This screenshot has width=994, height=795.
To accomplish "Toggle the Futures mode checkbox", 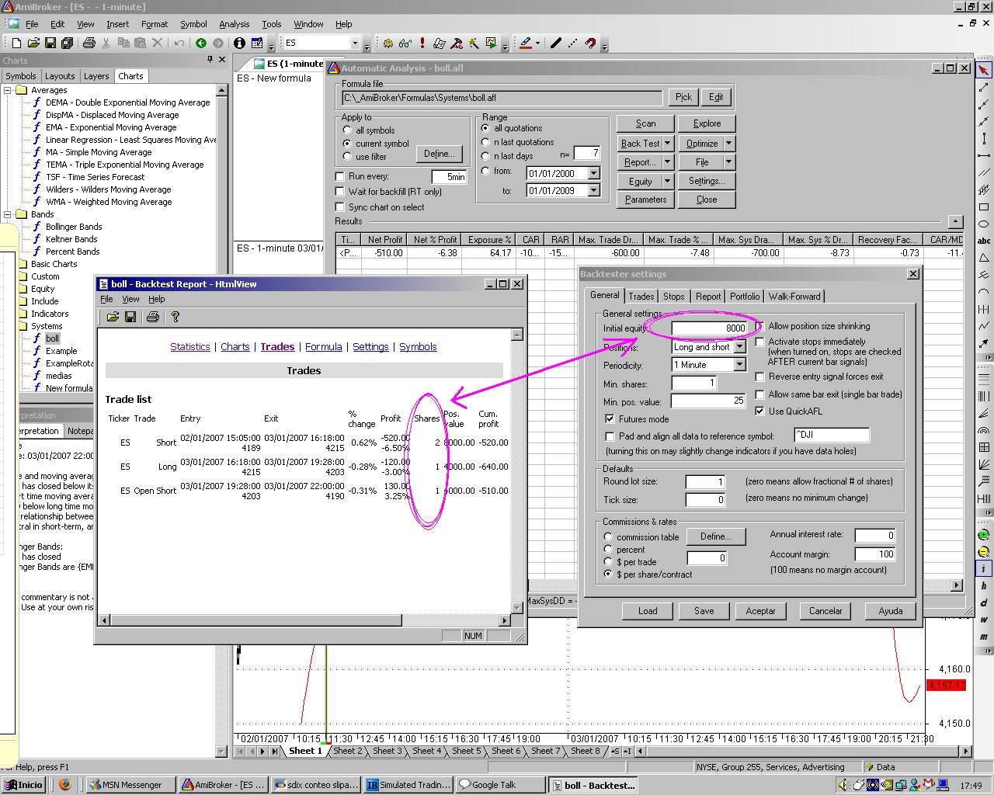I will point(610,419).
